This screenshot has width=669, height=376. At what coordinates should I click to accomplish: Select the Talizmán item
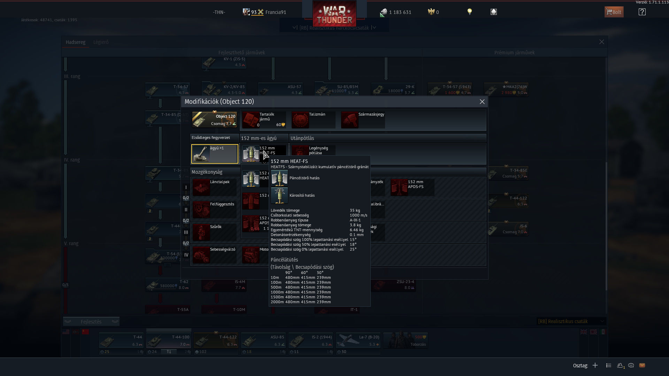point(313,119)
